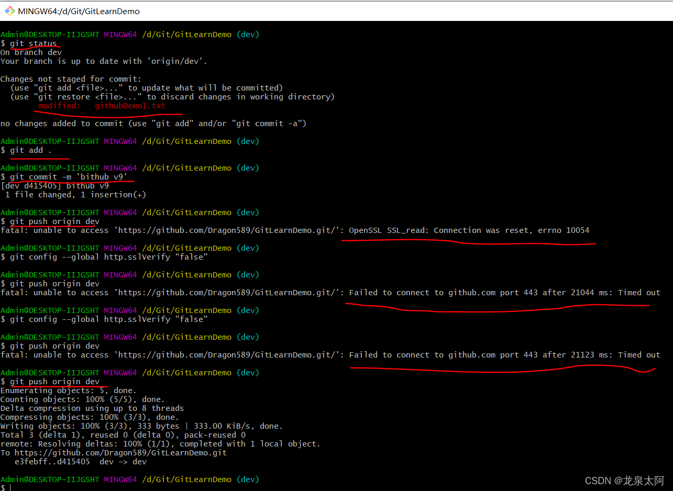This screenshot has width=673, height=491.
Task: Click the '$ git add .' command
Action: pos(26,150)
